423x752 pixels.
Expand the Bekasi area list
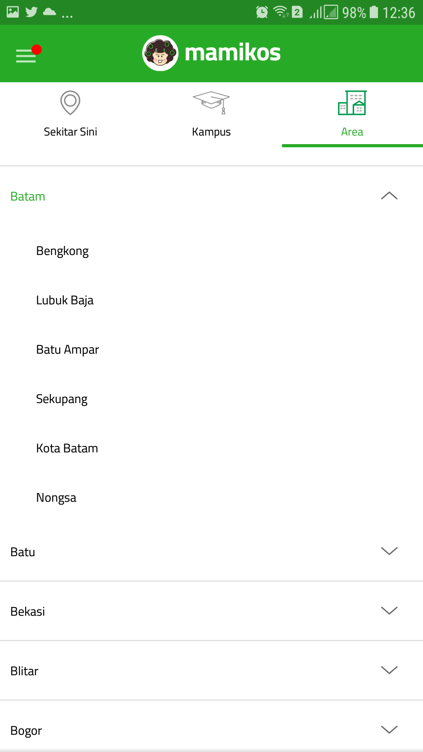[x=389, y=611]
